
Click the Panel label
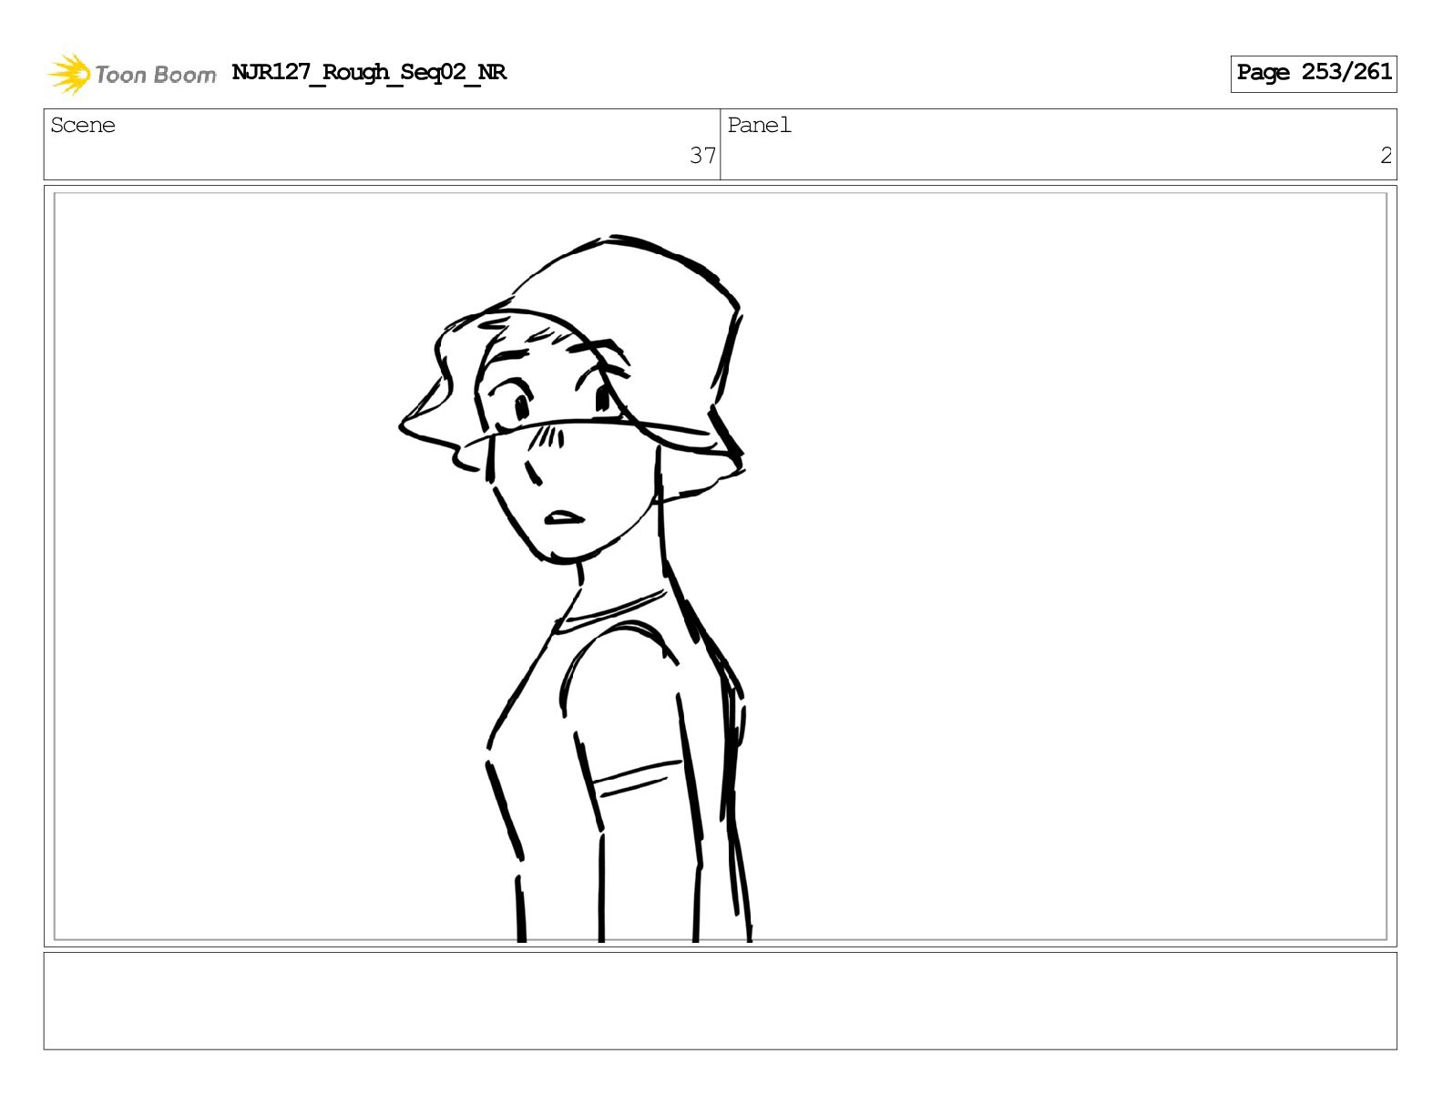759,125
